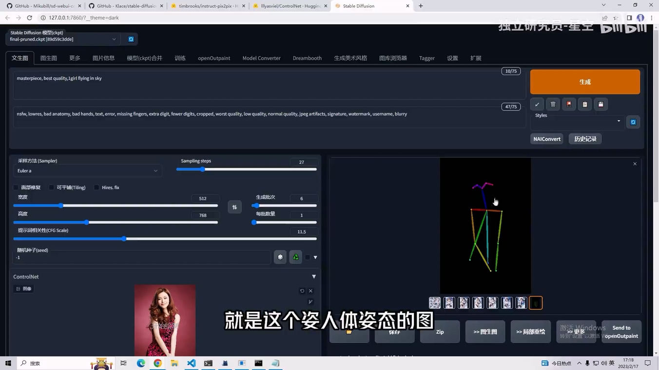Click the refresh model checkpoint icon
The image size is (659, 370).
130,39
